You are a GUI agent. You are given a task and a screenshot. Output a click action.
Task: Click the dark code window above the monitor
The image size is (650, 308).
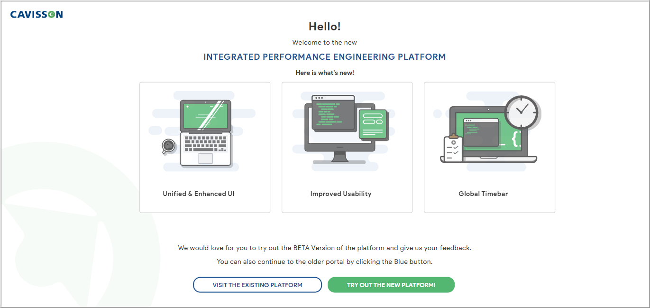point(333,113)
